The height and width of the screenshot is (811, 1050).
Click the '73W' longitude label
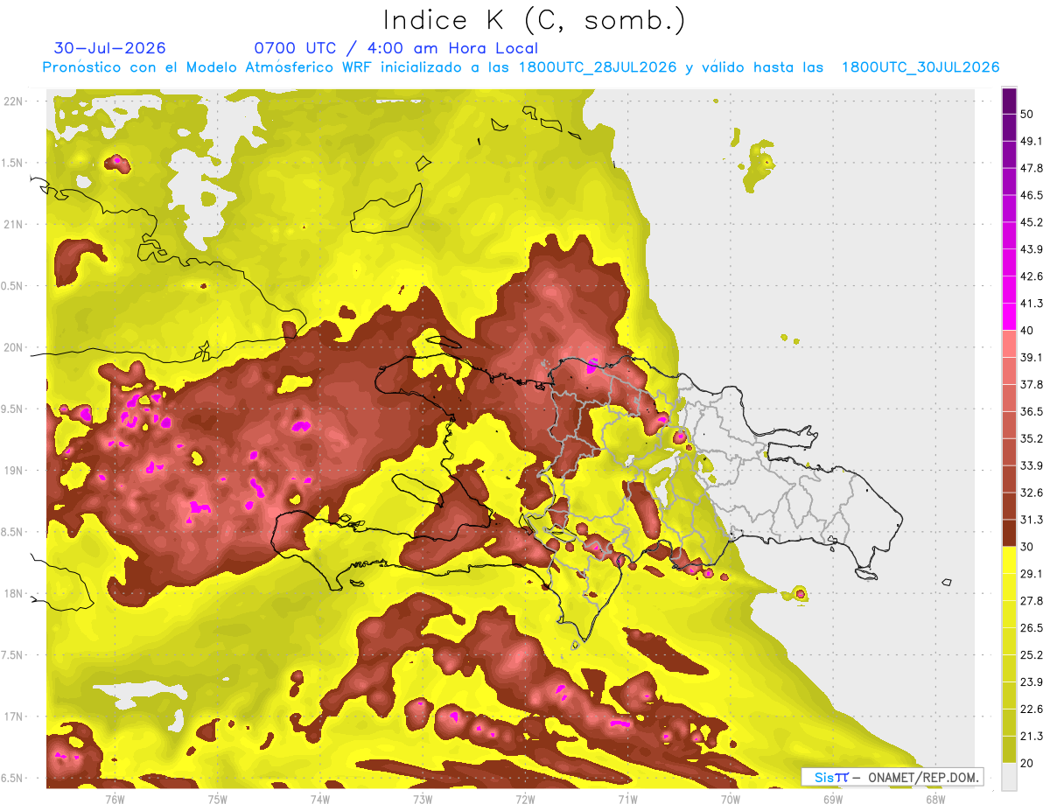423,799
